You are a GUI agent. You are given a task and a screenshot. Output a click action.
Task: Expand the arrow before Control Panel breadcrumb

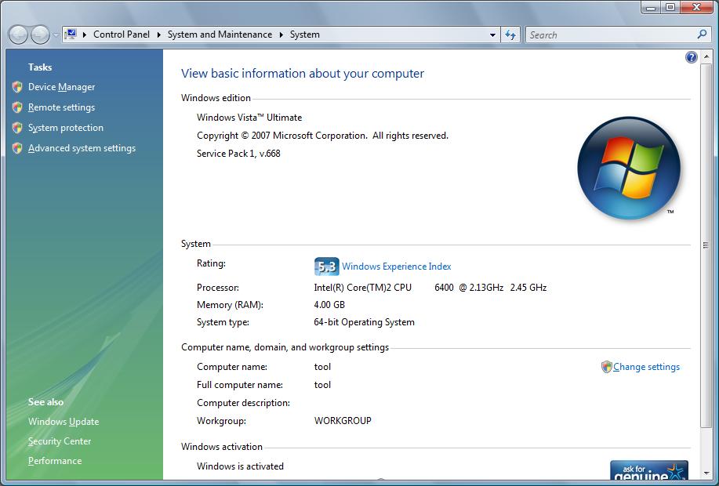click(85, 34)
